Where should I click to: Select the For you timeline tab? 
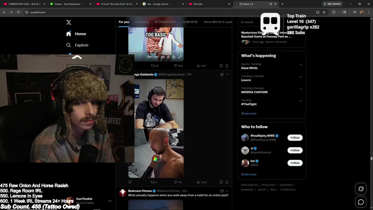[124, 22]
